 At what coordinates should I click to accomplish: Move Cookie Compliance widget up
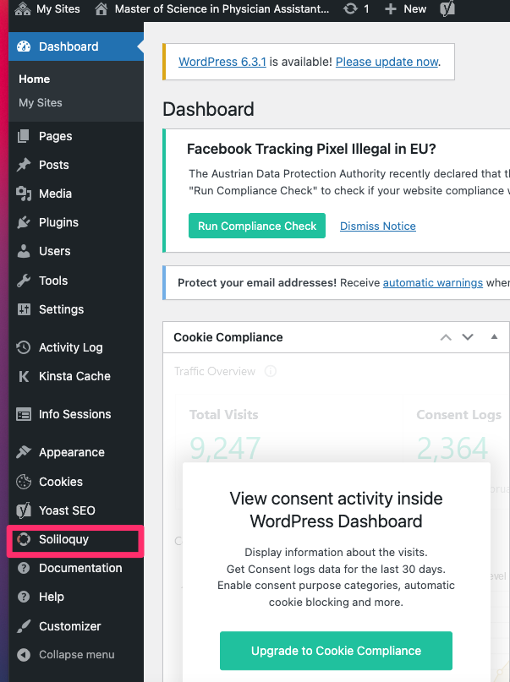coord(446,337)
